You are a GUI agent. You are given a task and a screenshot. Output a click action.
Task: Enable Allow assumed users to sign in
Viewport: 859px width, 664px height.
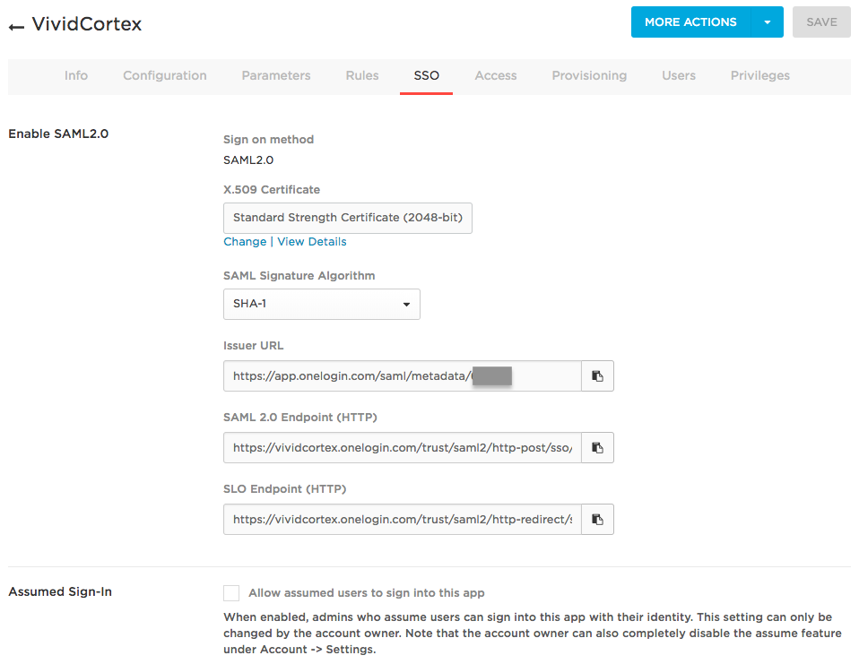[x=231, y=593]
